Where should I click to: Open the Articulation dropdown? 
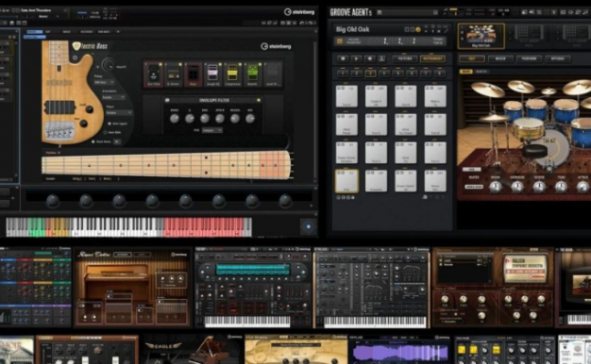coord(113,97)
